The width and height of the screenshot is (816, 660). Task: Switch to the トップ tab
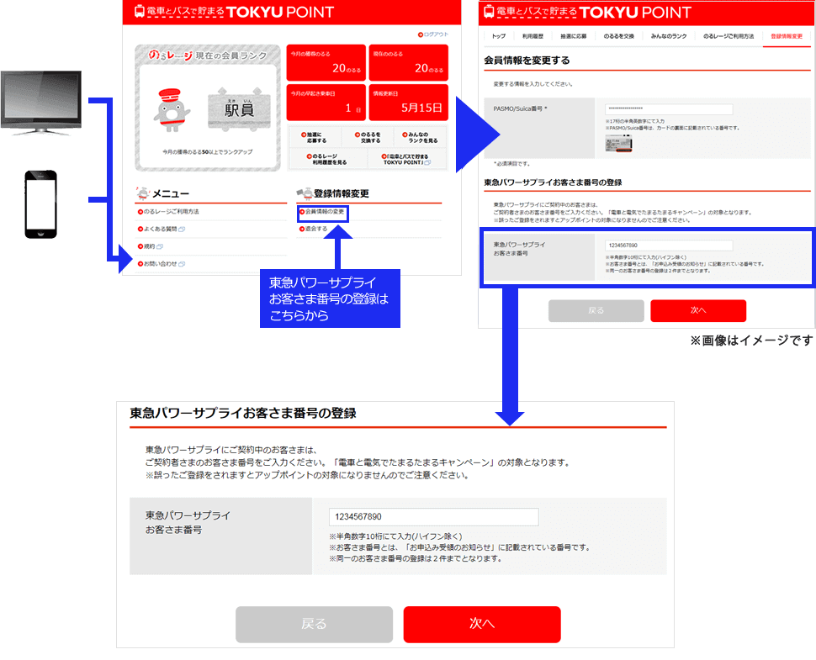[499, 36]
